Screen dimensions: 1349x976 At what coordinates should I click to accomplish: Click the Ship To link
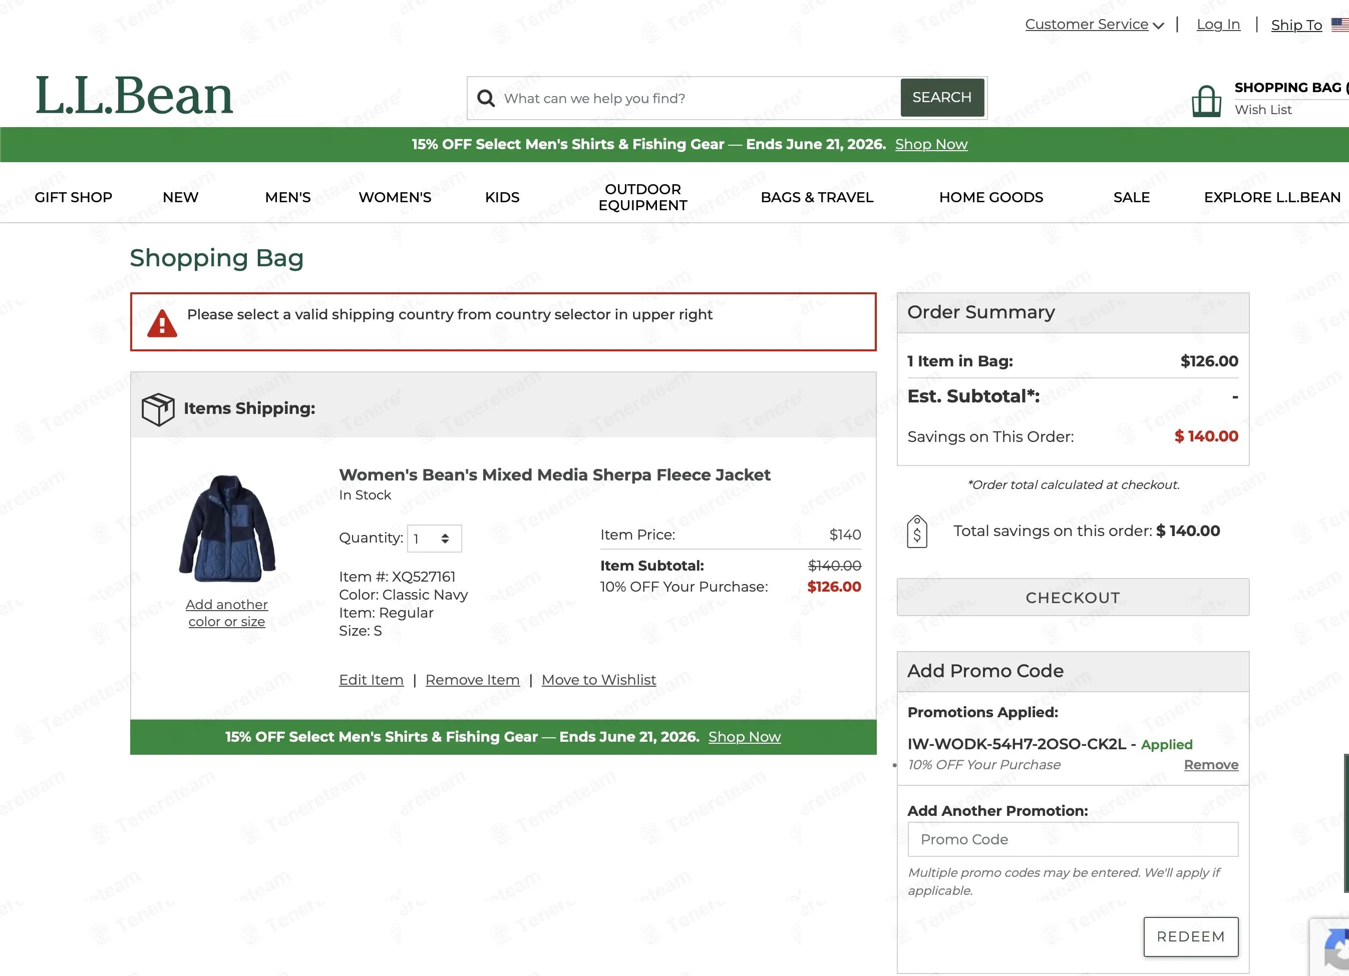(1296, 25)
